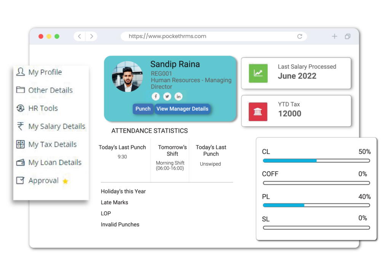Click the red bank icon beside YTD Tax
The width and height of the screenshot is (390, 276).
pyautogui.click(x=258, y=111)
